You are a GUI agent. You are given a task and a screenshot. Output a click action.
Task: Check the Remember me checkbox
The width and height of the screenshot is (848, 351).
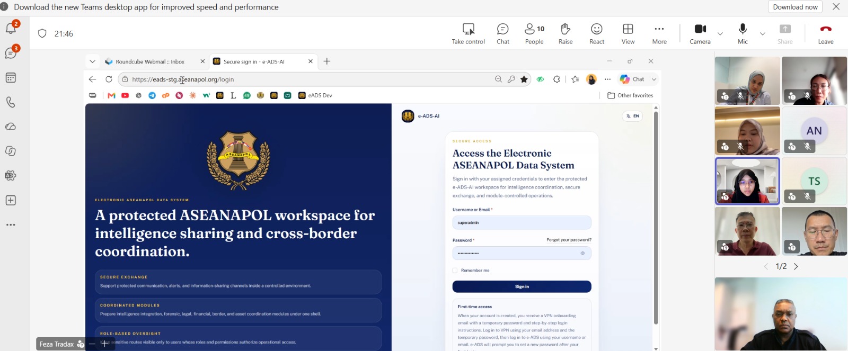point(455,271)
